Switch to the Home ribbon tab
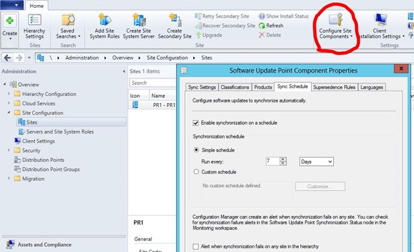 tap(36, 6)
